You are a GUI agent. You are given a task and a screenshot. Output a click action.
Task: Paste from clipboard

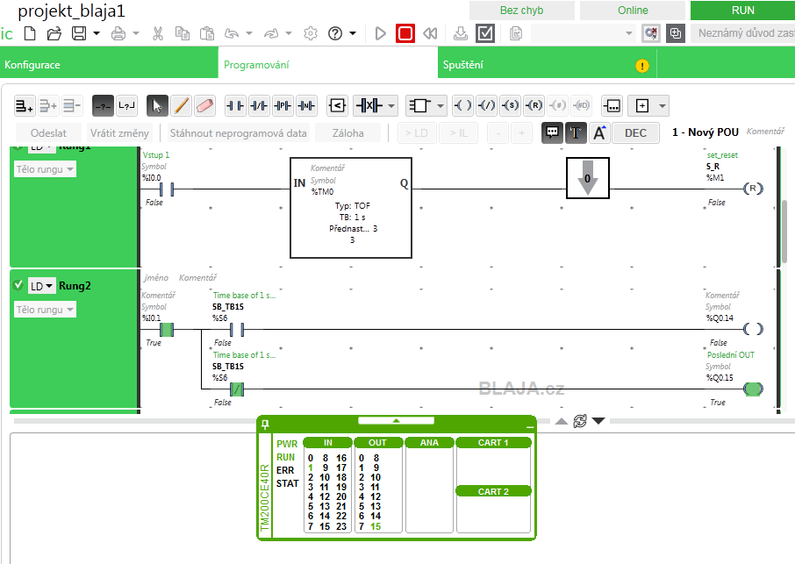[x=207, y=33]
